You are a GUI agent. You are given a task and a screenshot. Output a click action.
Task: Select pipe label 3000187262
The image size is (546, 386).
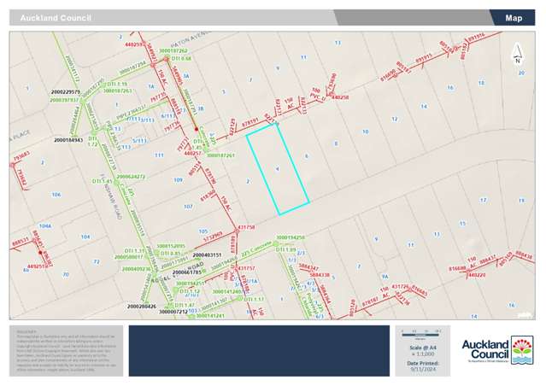173,51
